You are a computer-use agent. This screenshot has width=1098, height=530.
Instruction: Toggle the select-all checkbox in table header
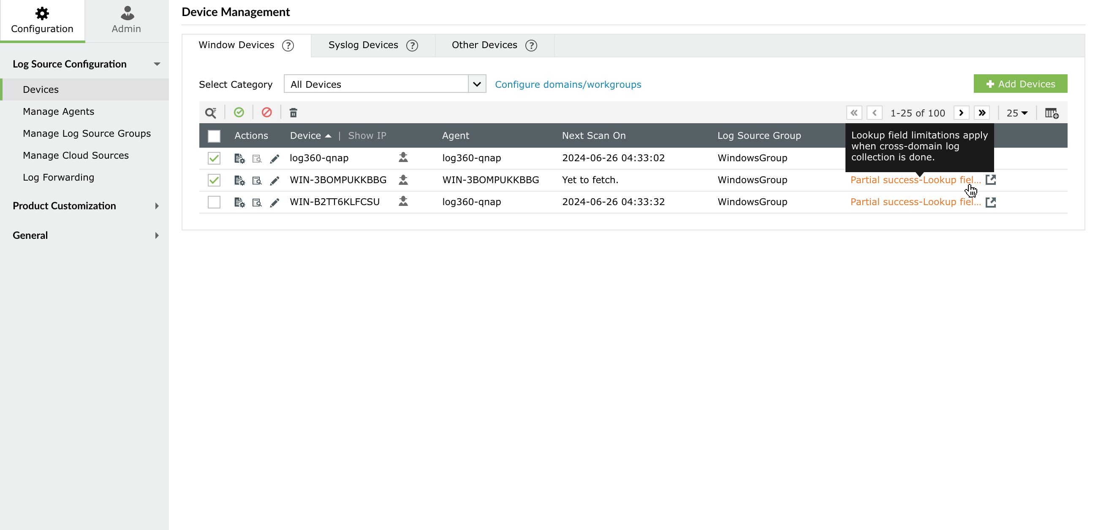click(214, 135)
